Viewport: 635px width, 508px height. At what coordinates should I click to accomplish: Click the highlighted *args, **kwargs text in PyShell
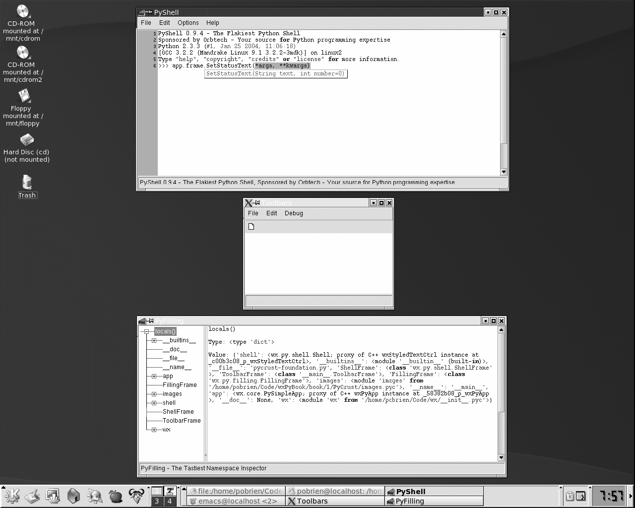click(282, 65)
